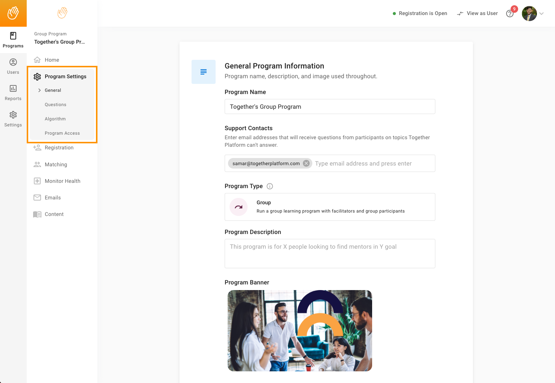Open the Program Access settings page
The height and width of the screenshot is (383, 555).
coord(62,133)
